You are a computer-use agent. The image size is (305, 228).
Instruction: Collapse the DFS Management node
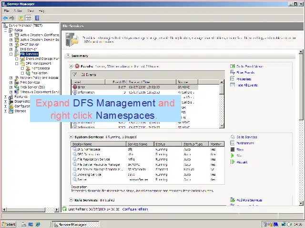click(x=17, y=63)
